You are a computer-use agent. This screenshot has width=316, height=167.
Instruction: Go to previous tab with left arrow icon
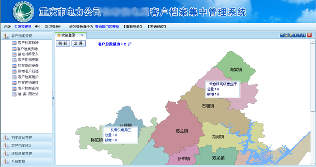tap(295, 35)
